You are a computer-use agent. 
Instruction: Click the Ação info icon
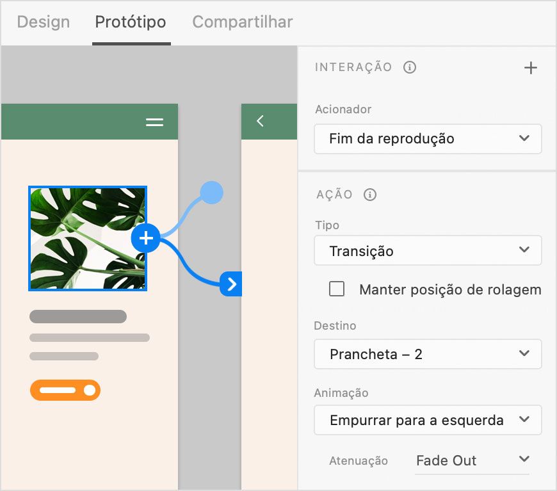tap(369, 195)
